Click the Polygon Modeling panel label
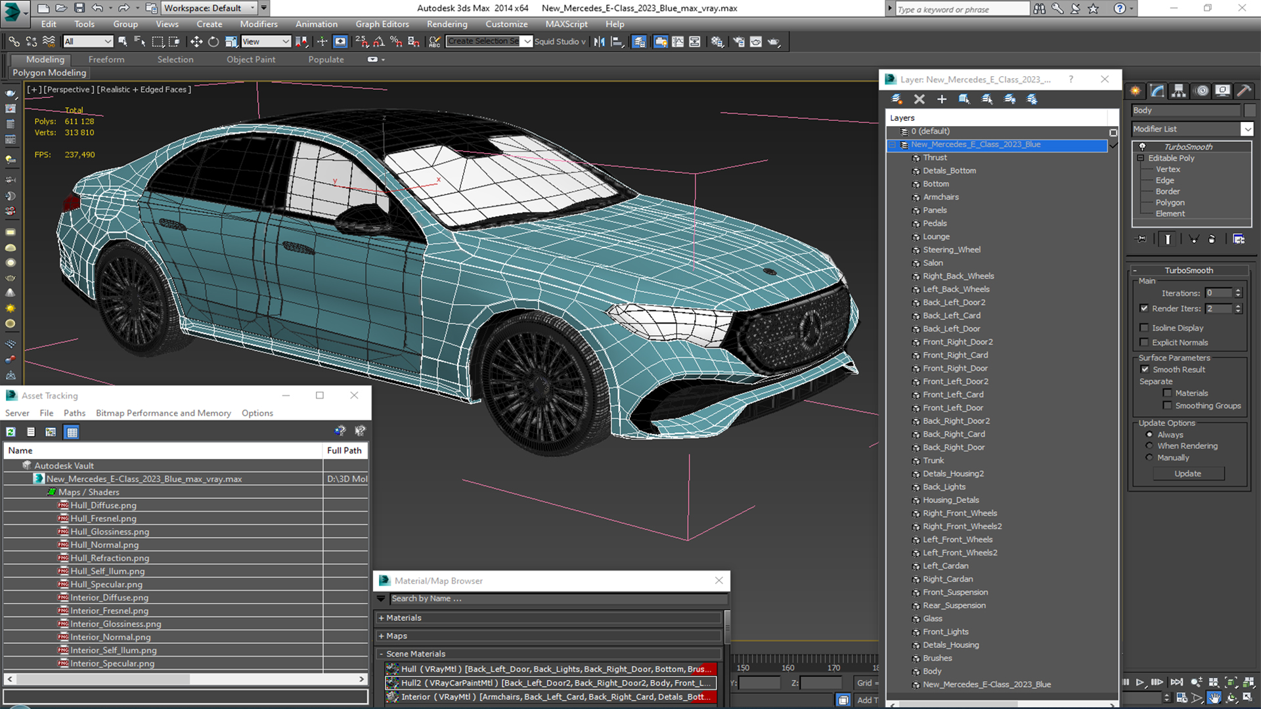Image resolution: width=1261 pixels, height=709 pixels. point(49,73)
